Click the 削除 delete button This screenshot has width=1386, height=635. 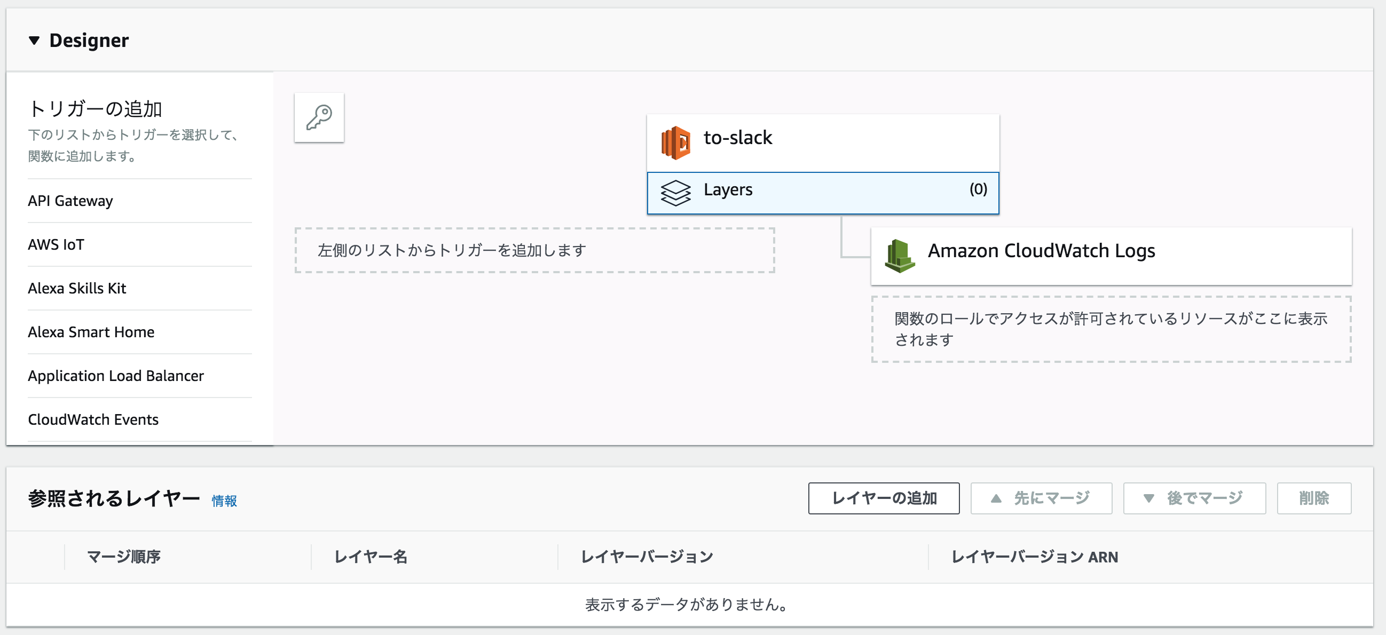pos(1314,498)
